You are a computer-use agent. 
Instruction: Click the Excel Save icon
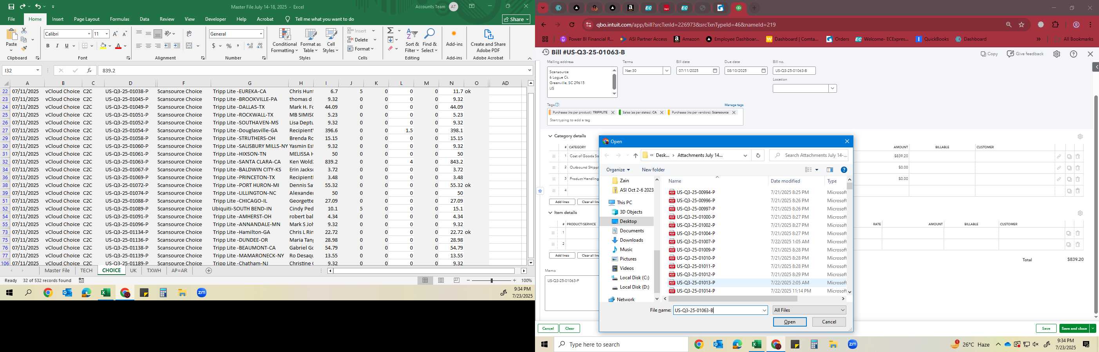pyautogui.click(x=11, y=6)
